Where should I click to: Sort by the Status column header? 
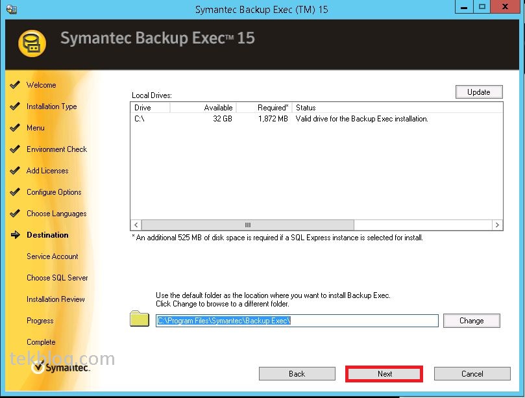(397, 108)
